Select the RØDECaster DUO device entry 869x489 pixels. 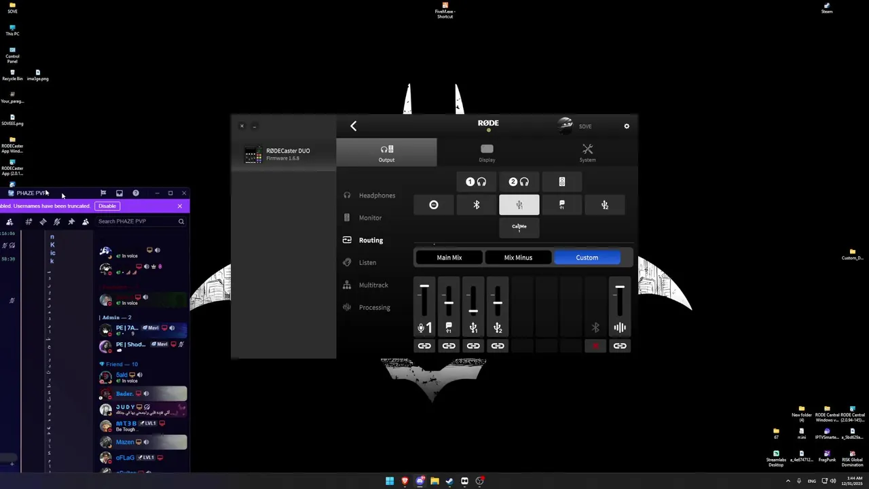tap(284, 154)
